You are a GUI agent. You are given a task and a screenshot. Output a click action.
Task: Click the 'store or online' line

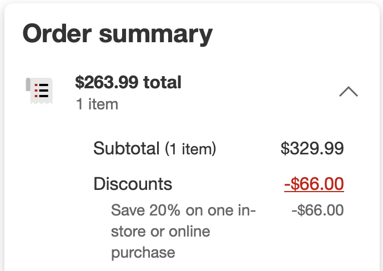160,232
